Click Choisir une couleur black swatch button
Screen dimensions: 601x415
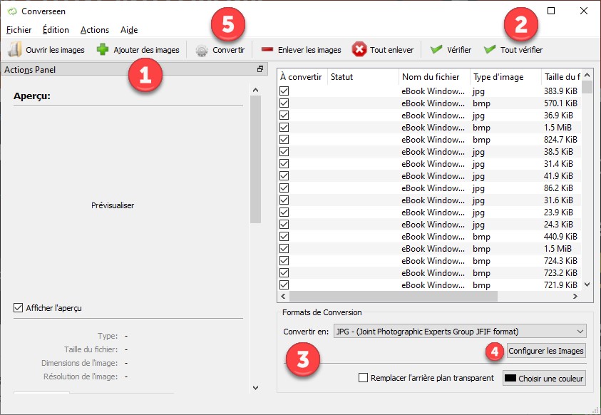[545, 378]
